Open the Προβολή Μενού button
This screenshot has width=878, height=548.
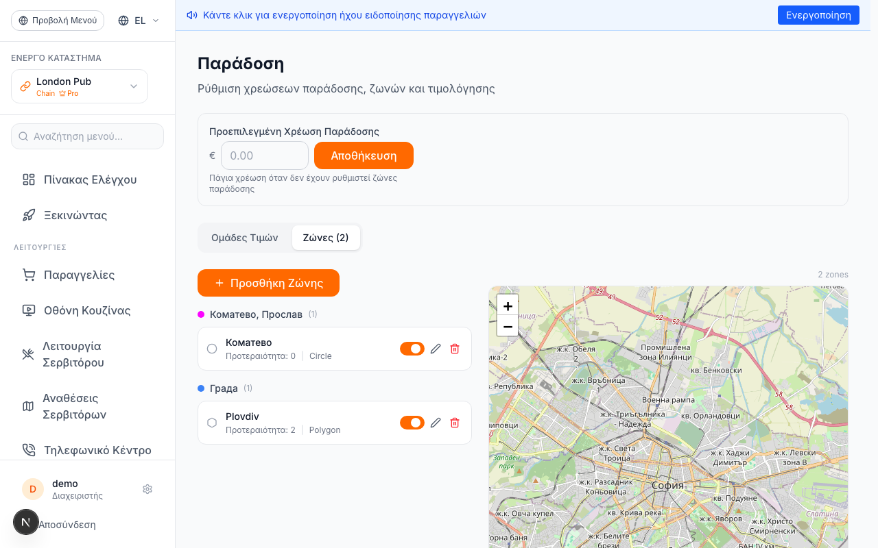tap(58, 21)
